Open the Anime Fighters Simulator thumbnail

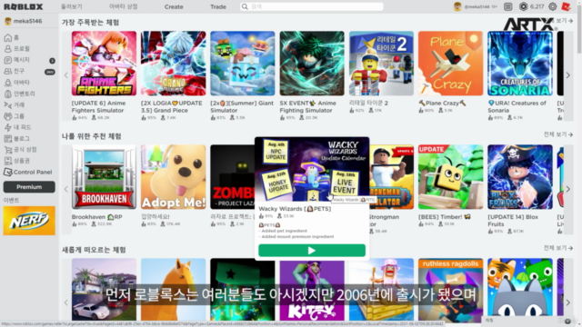(104, 64)
